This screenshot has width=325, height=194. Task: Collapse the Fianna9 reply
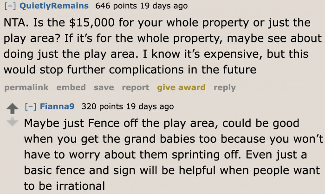[31, 107]
